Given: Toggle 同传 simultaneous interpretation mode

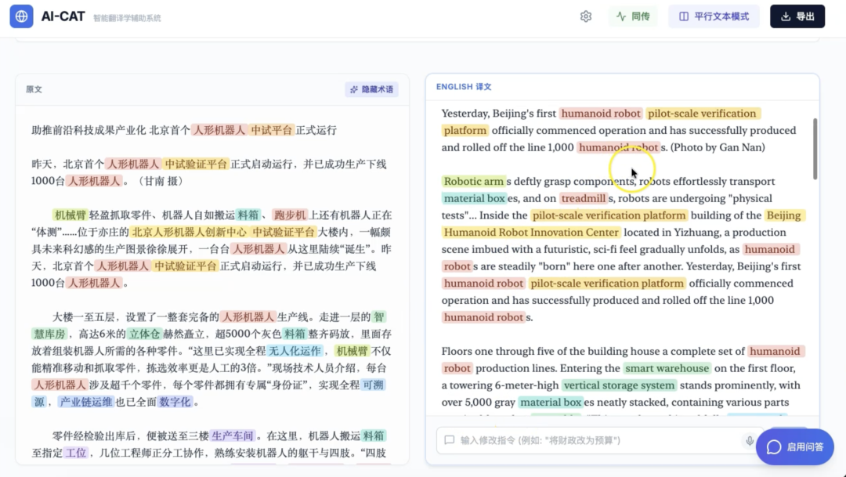Looking at the screenshot, I should 633,16.
